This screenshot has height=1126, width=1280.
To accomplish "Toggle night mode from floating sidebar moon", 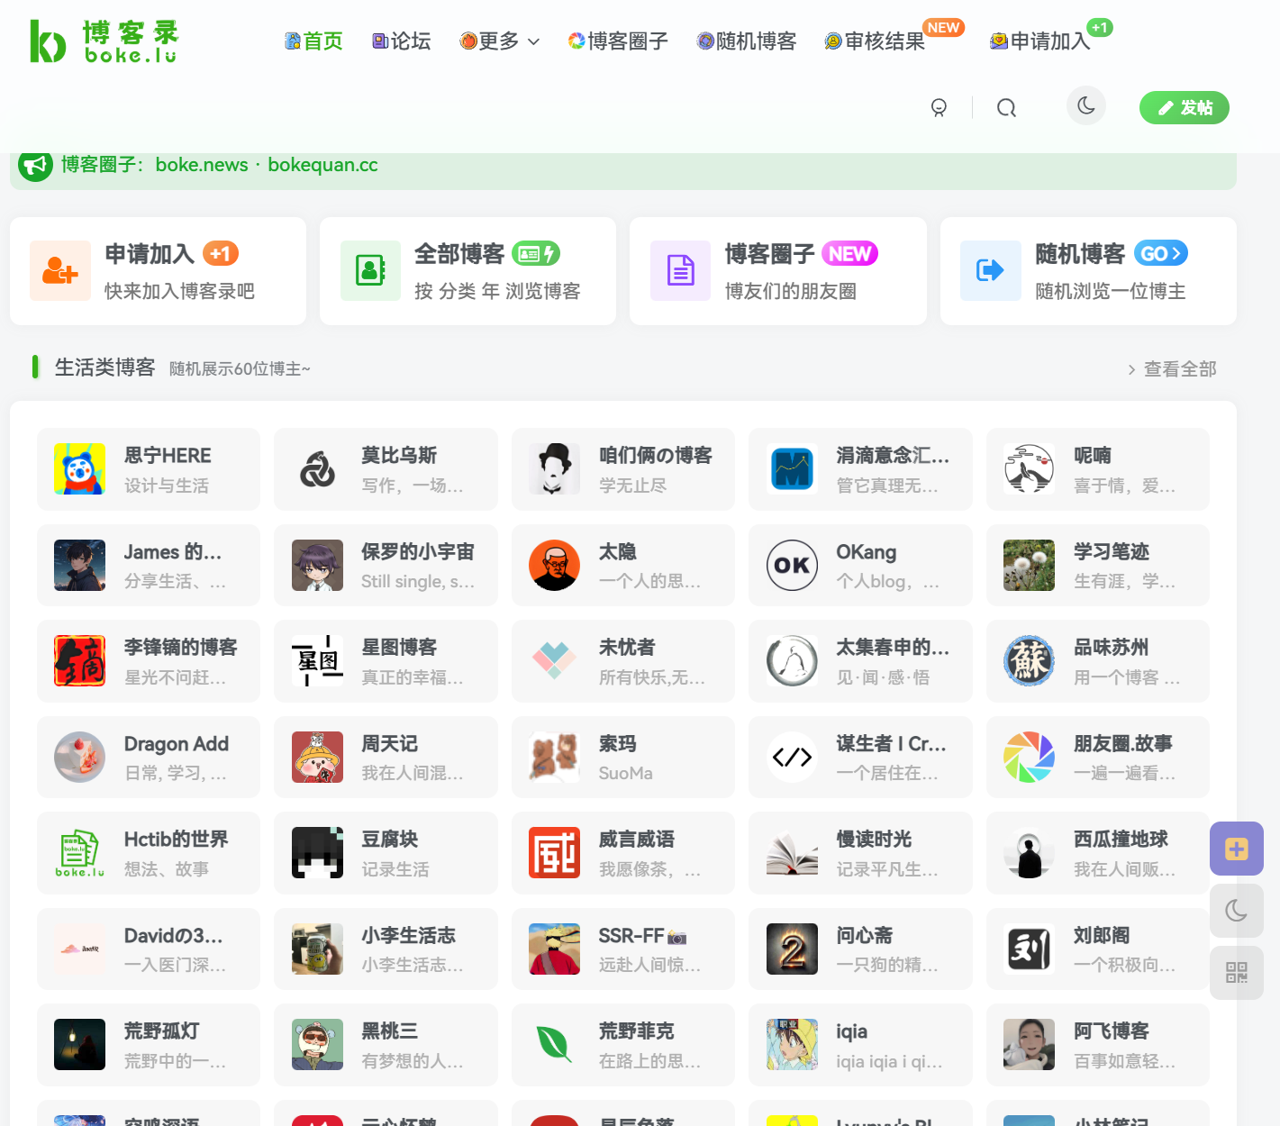I will [x=1236, y=911].
